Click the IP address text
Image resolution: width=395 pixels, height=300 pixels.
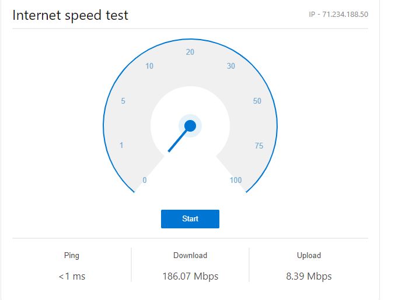point(338,15)
